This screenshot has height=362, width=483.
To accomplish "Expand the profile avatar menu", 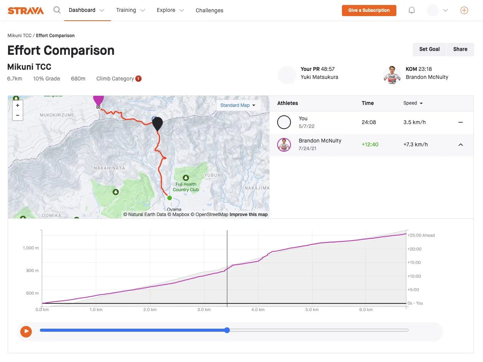I will [437, 10].
